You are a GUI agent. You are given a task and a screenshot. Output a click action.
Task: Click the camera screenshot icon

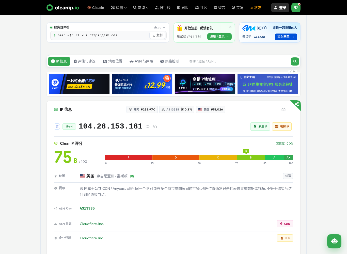pyautogui.click(x=283, y=109)
